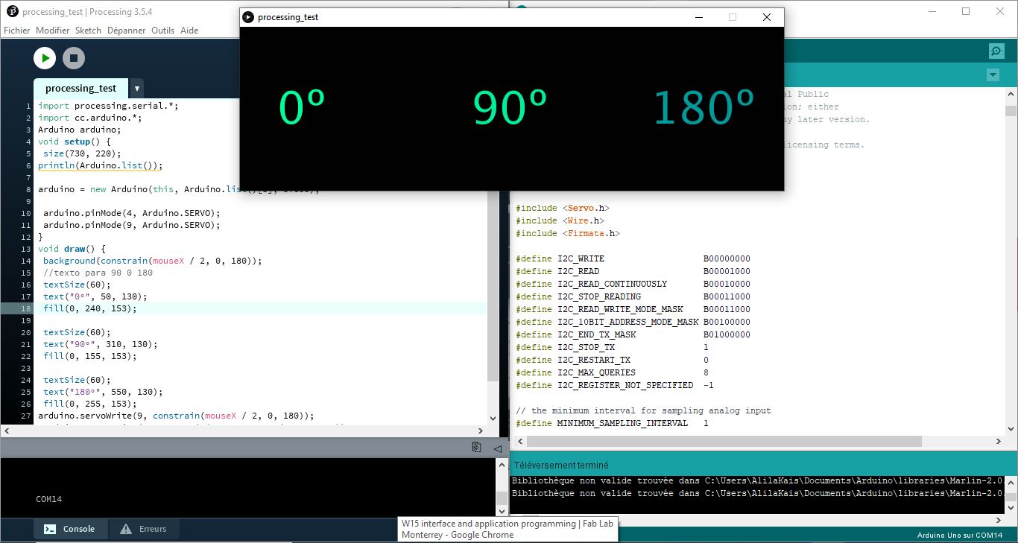Click the "90°" text in the sketch window
This screenshot has width=1018, height=543.
[510, 107]
